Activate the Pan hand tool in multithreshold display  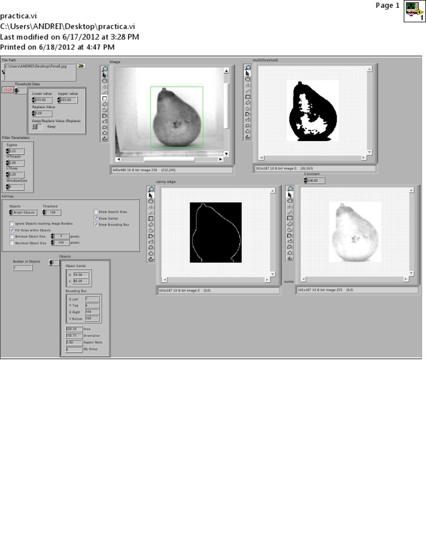tap(247, 79)
